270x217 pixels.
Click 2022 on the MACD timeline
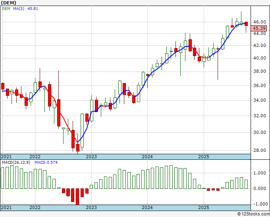pos(35,207)
